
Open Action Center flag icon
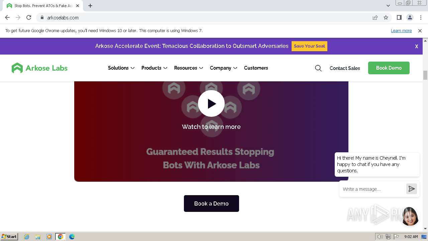pyautogui.click(x=396, y=237)
